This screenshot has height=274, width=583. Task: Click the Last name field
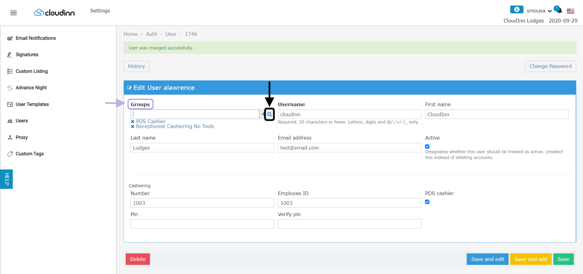pos(202,148)
